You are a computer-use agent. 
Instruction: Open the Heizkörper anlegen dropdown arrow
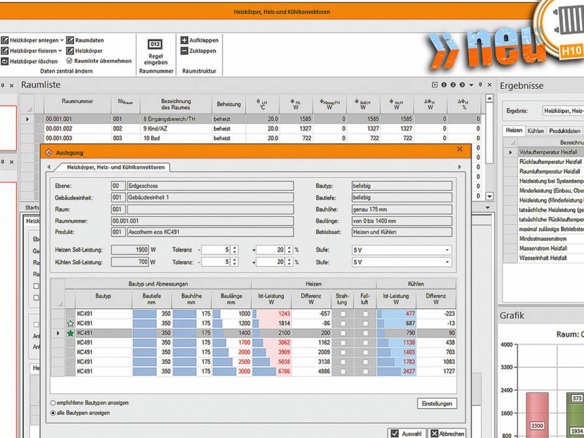coord(61,40)
